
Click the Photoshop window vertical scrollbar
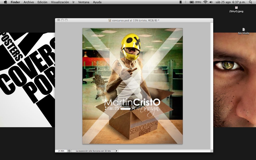211,86
